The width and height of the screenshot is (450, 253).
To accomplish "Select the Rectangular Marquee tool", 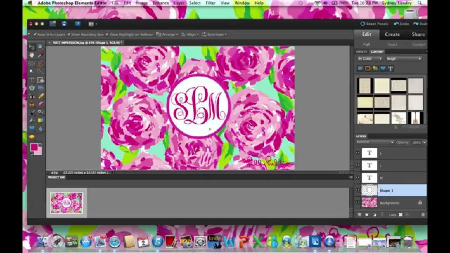I will [32, 64].
